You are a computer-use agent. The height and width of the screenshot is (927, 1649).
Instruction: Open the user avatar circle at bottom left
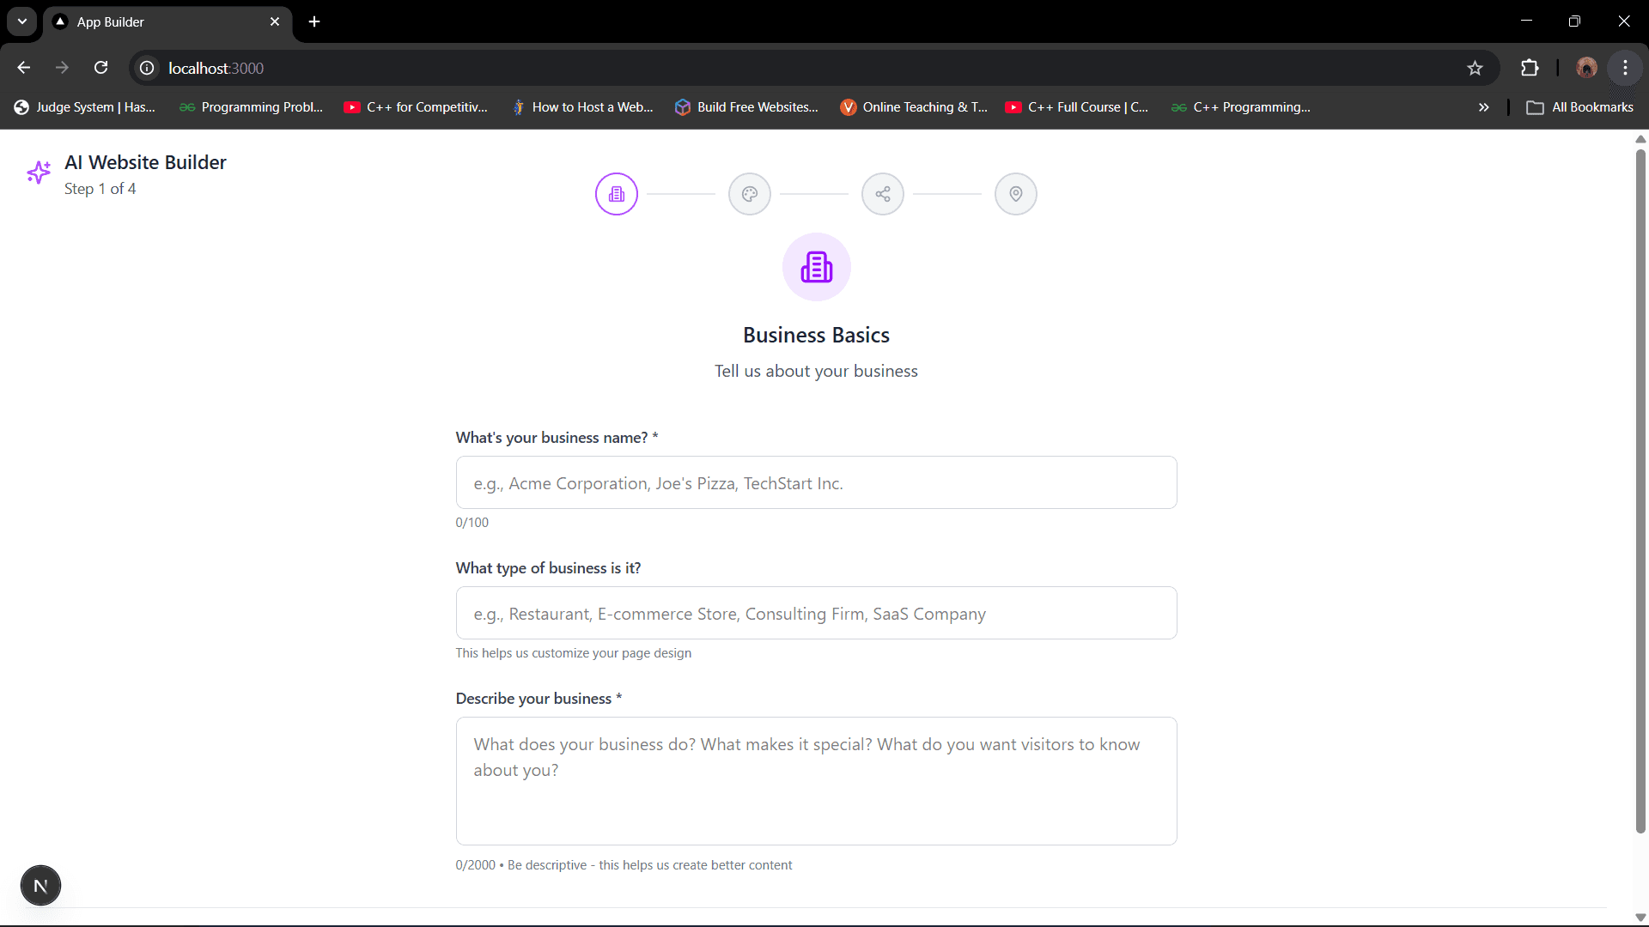coord(40,885)
